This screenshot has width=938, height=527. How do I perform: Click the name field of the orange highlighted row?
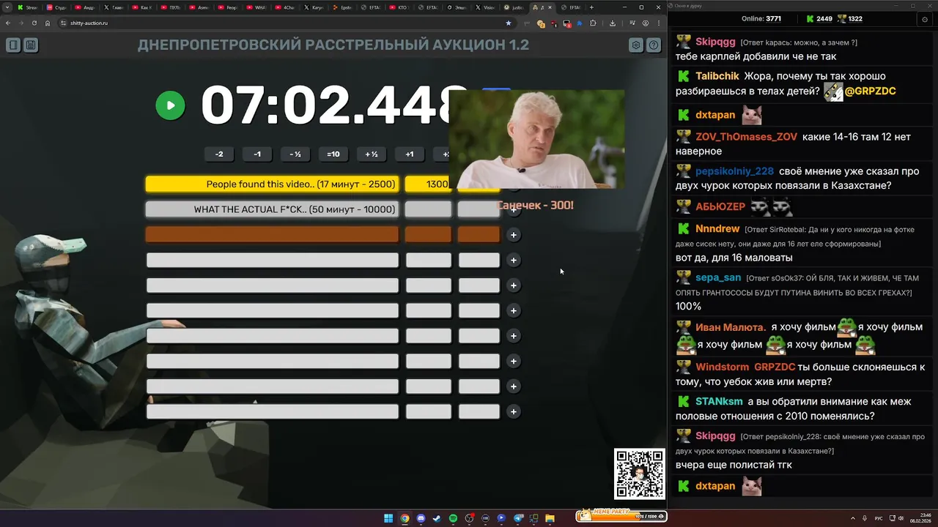point(272,234)
